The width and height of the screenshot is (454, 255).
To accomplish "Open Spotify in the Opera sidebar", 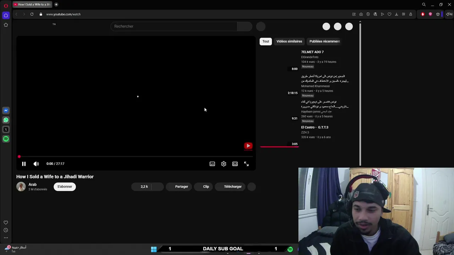I will 6,139.
